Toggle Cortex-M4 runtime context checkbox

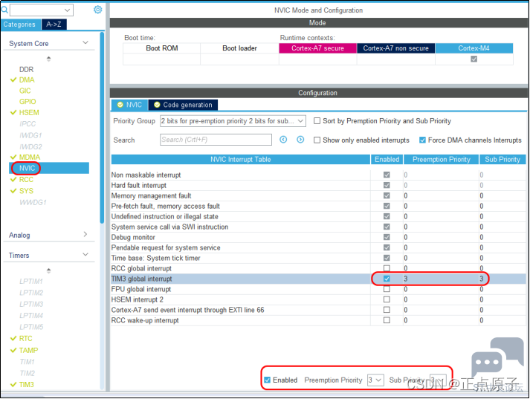474,59
